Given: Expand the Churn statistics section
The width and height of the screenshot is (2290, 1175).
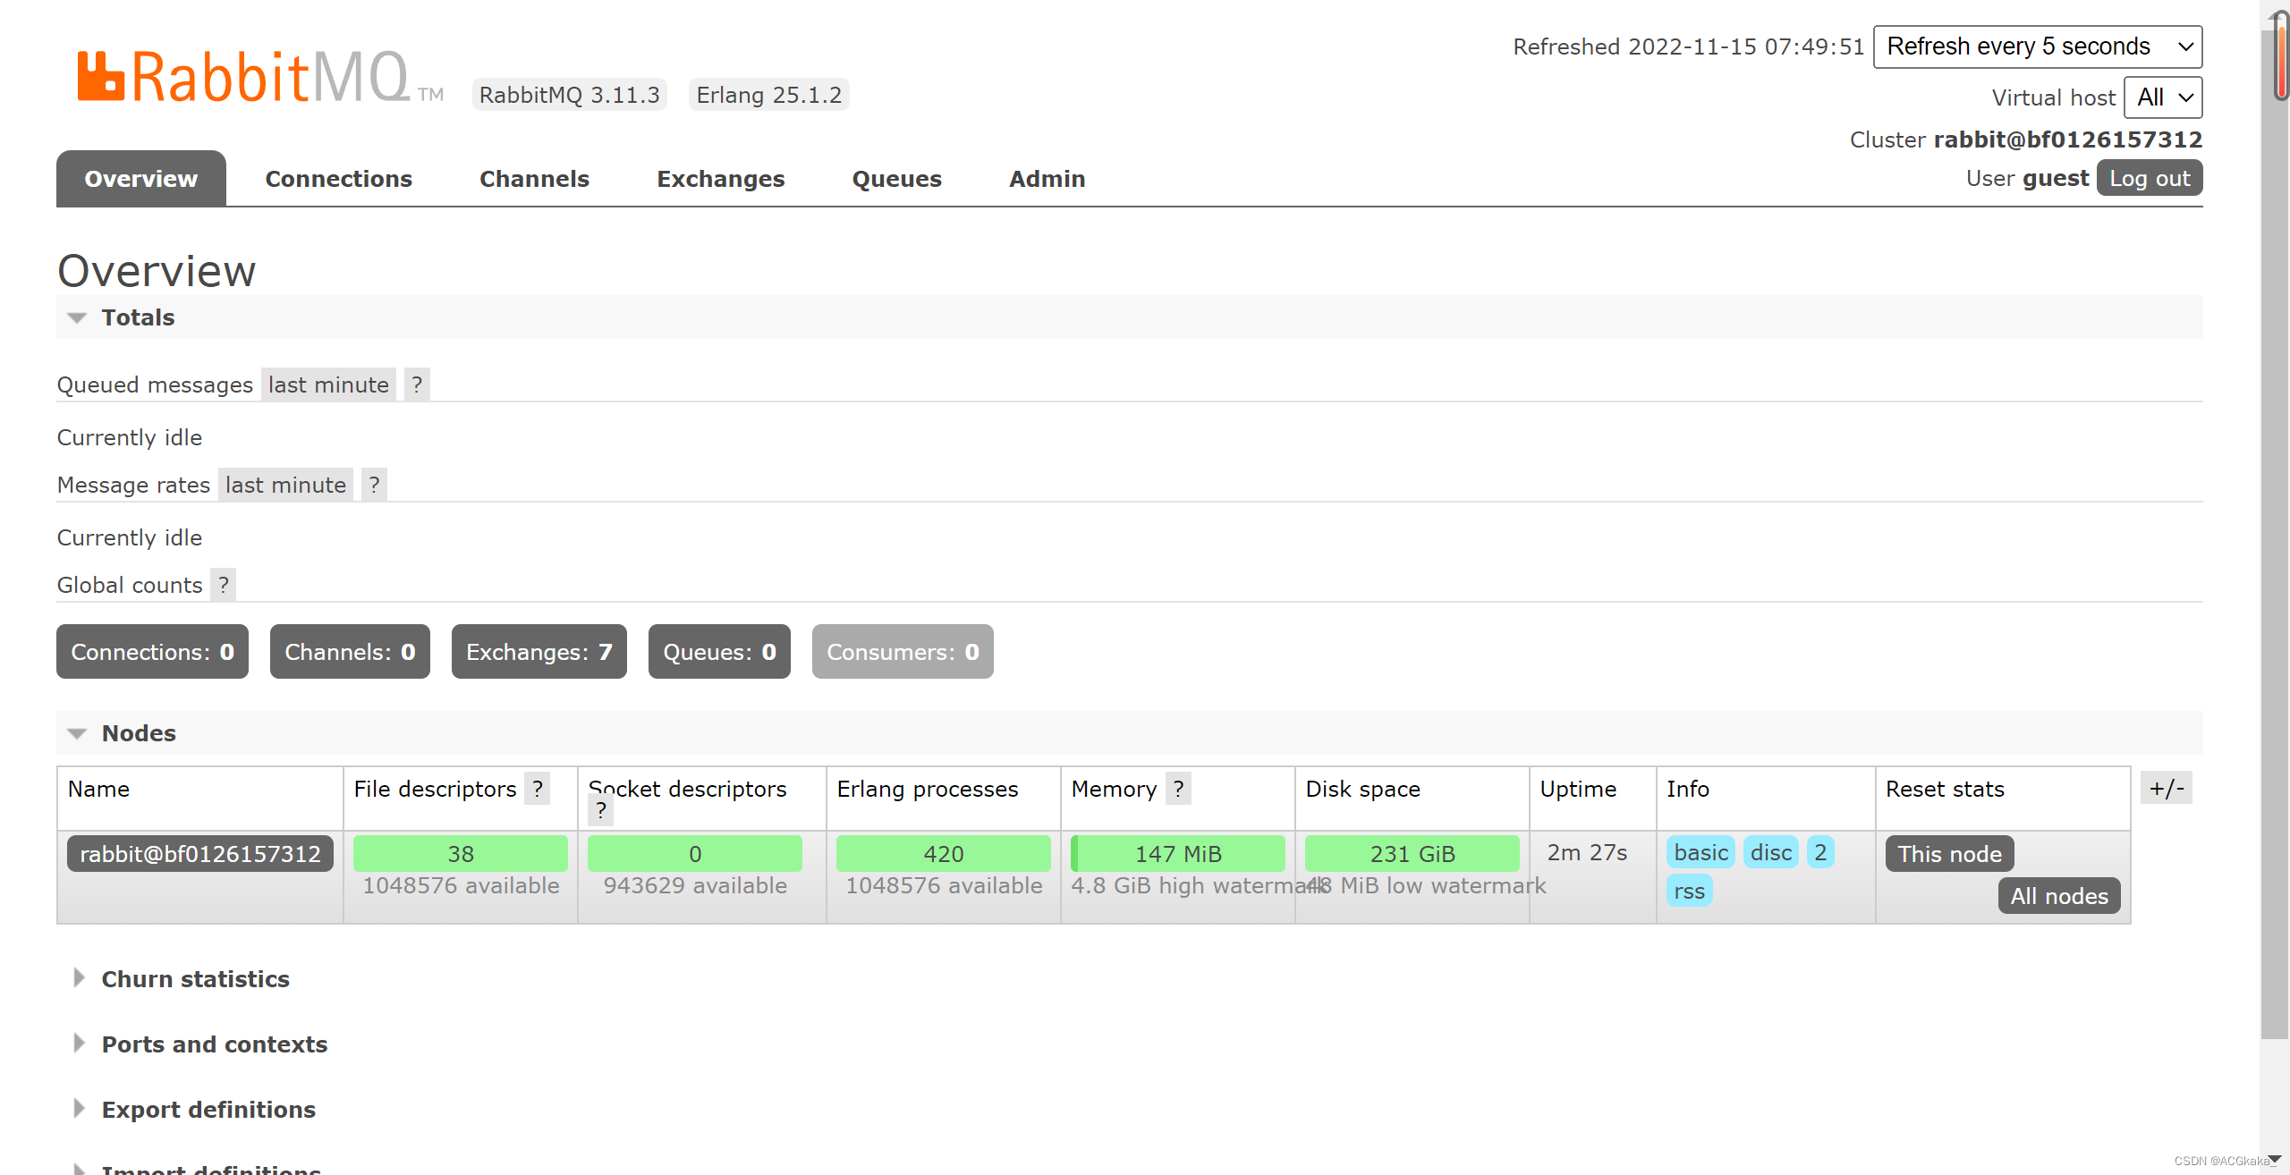Looking at the screenshot, I should 193,977.
